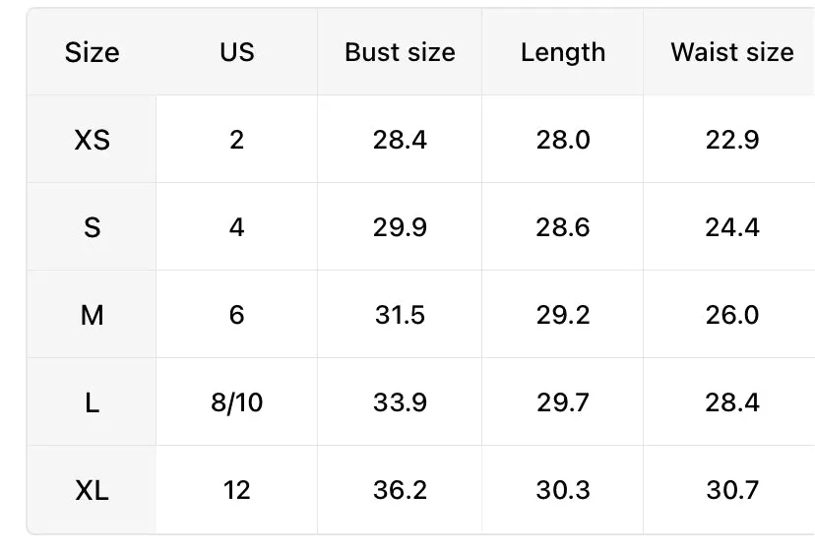
Task: Select the Bust size column header
Action: [400, 52]
